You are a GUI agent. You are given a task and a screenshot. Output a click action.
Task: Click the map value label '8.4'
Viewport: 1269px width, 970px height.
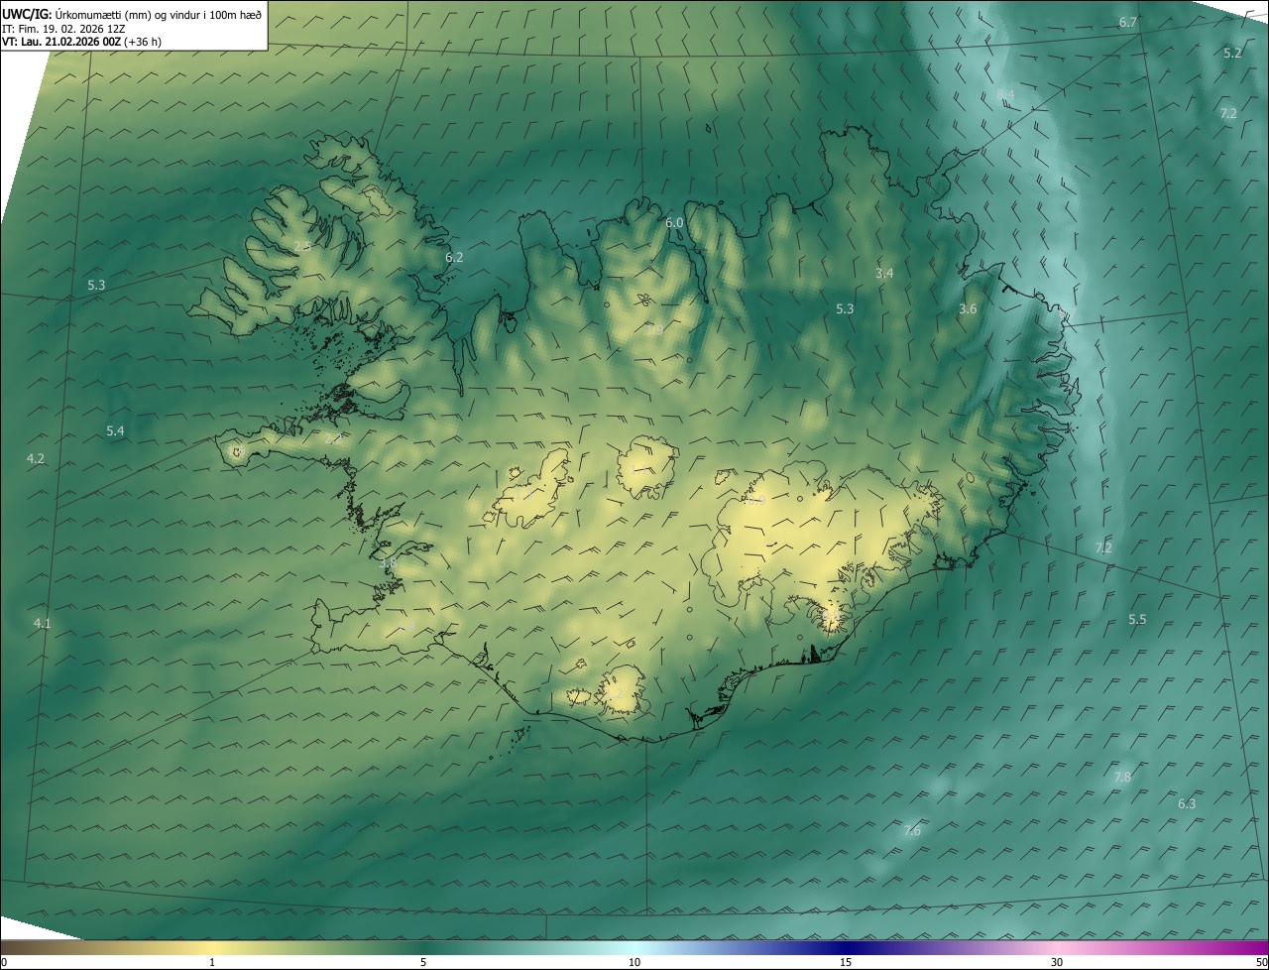point(1005,94)
